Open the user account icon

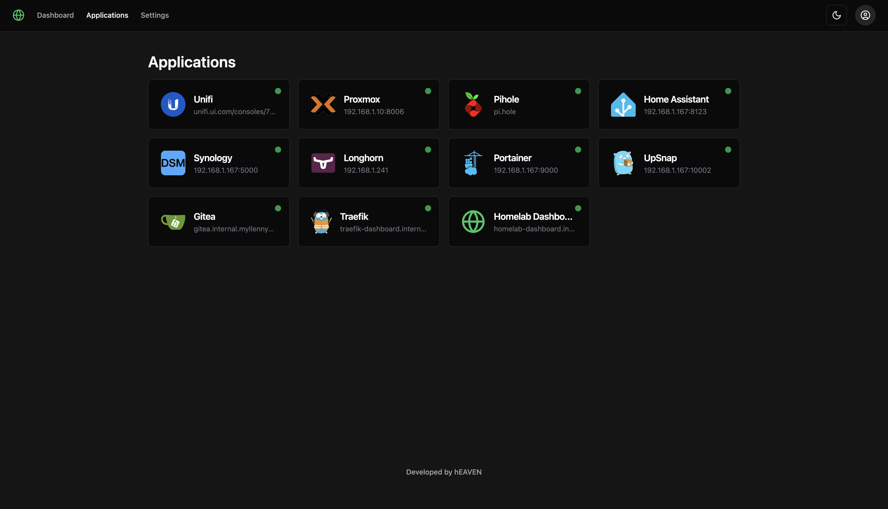tap(865, 15)
